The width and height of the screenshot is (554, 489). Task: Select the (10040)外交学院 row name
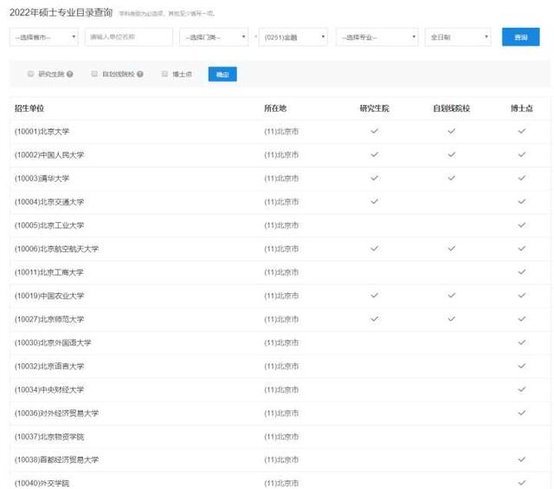[x=42, y=483]
